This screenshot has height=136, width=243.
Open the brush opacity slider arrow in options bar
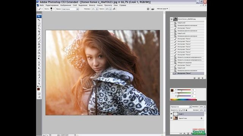point(97,9)
